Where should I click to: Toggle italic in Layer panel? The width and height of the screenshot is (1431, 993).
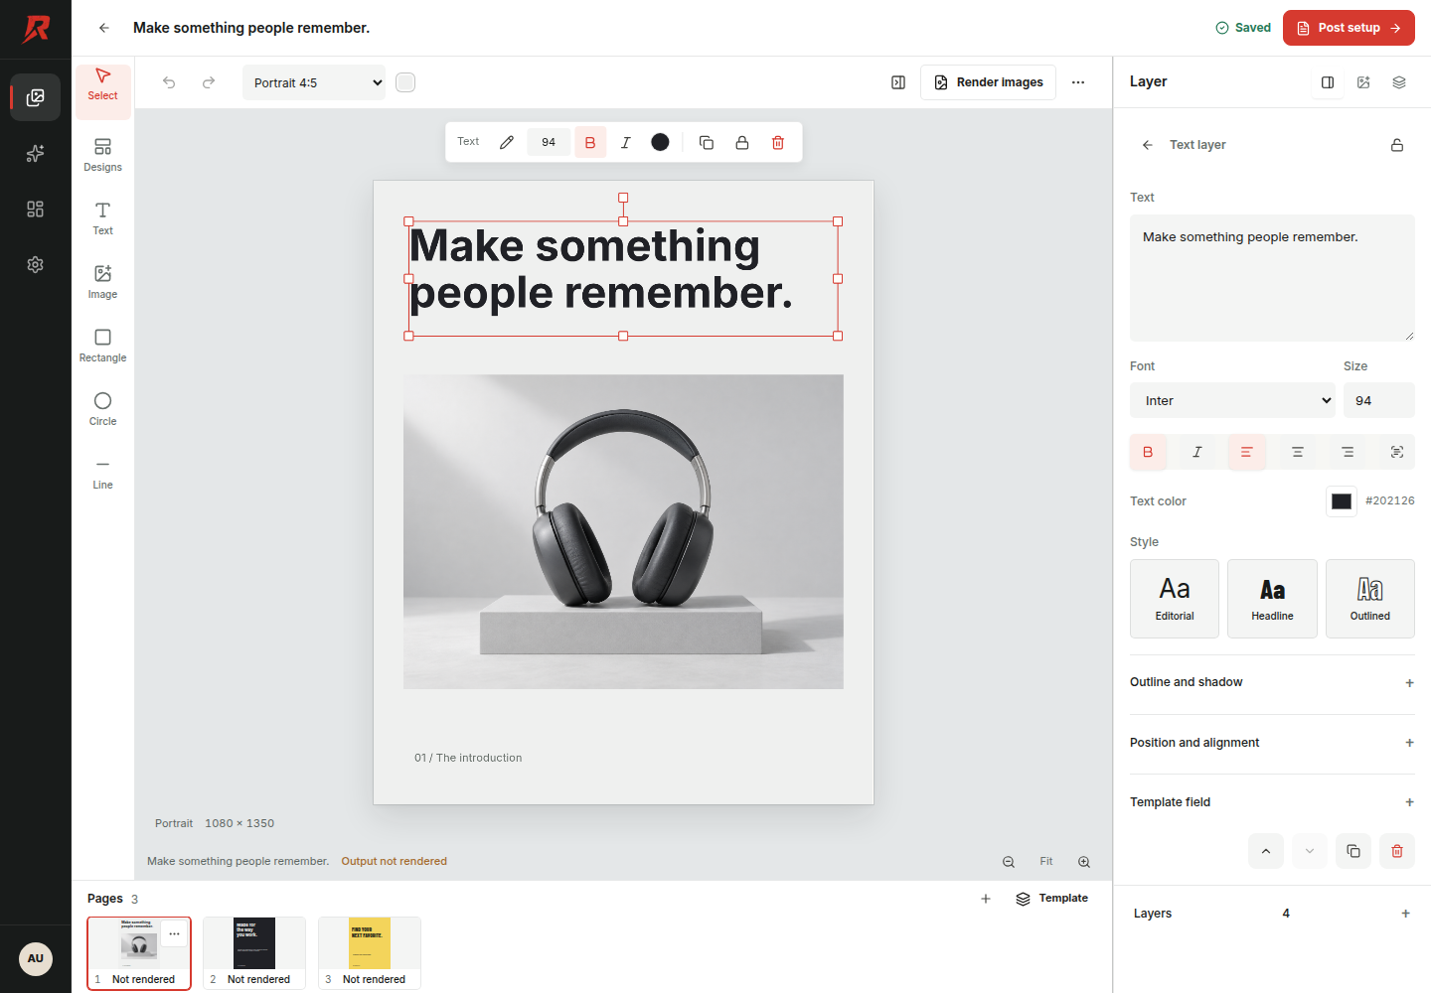pyautogui.click(x=1197, y=452)
